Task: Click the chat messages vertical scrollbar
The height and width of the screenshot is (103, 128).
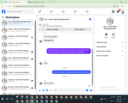Action: 92,67
